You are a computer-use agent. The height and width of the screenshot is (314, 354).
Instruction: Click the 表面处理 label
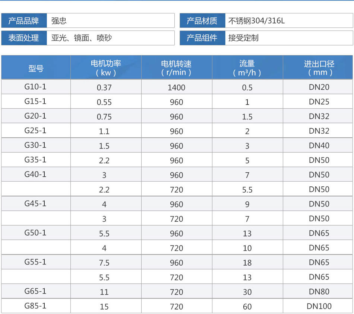pos(24,38)
